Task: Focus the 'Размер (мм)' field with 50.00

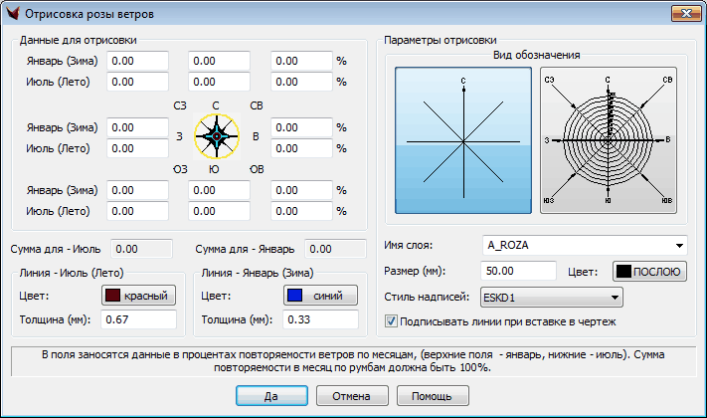Action: (x=517, y=271)
